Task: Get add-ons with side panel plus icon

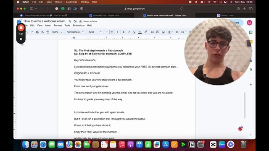Action: click(x=251, y=85)
